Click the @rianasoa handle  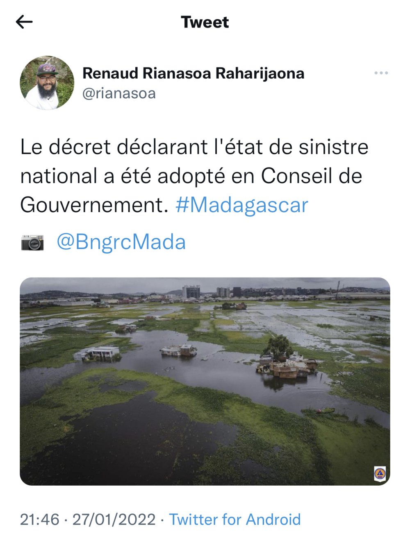(119, 94)
